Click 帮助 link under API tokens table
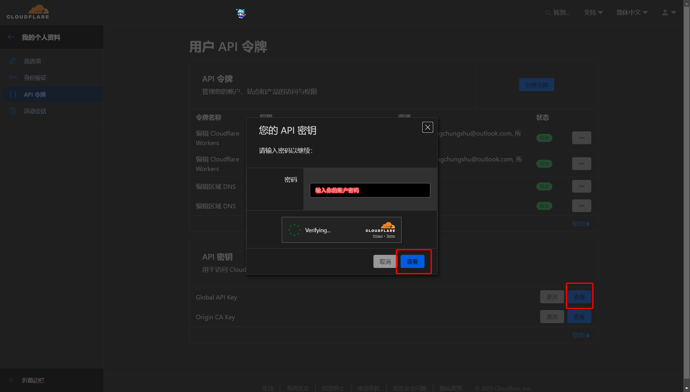 coord(581,224)
